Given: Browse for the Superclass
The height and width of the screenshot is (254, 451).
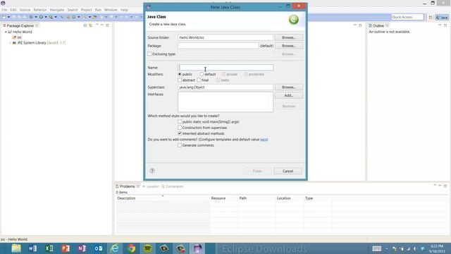Looking at the screenshot, I should tap(288, 87).
